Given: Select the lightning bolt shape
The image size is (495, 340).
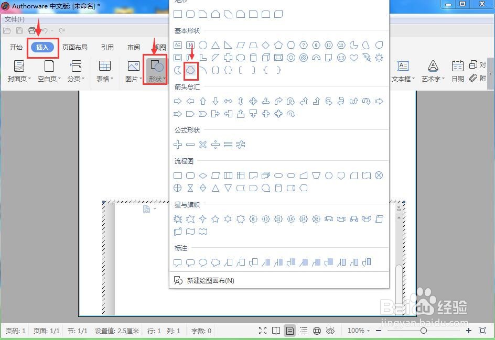Looking at the screenshot, I should 367,58.
